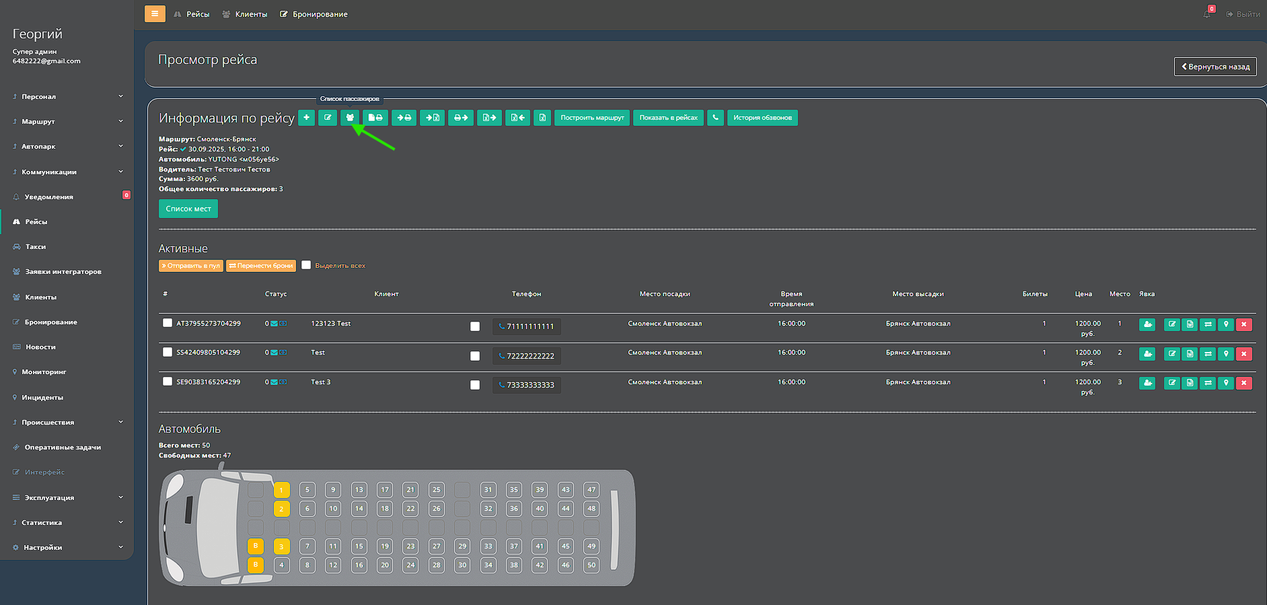Go to Мониторинг in the sidebar
Image resolution: width=1267 pixels, height=605 pixels.
coord(44,371)
